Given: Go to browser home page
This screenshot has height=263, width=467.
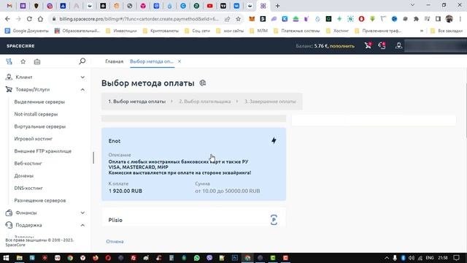Looking at the screenshot, I should coord(40,19).
